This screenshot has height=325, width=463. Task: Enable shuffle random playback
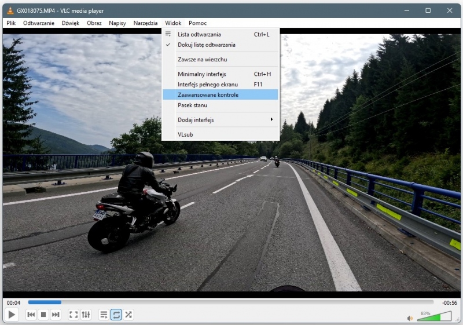coord(128,315)
